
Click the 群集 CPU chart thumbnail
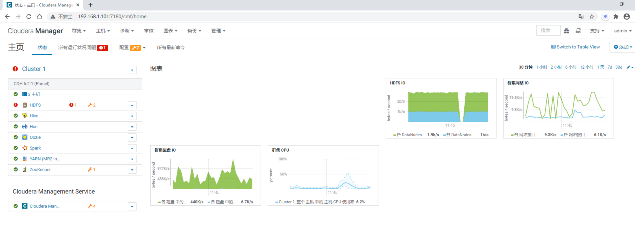coord(324,175)
